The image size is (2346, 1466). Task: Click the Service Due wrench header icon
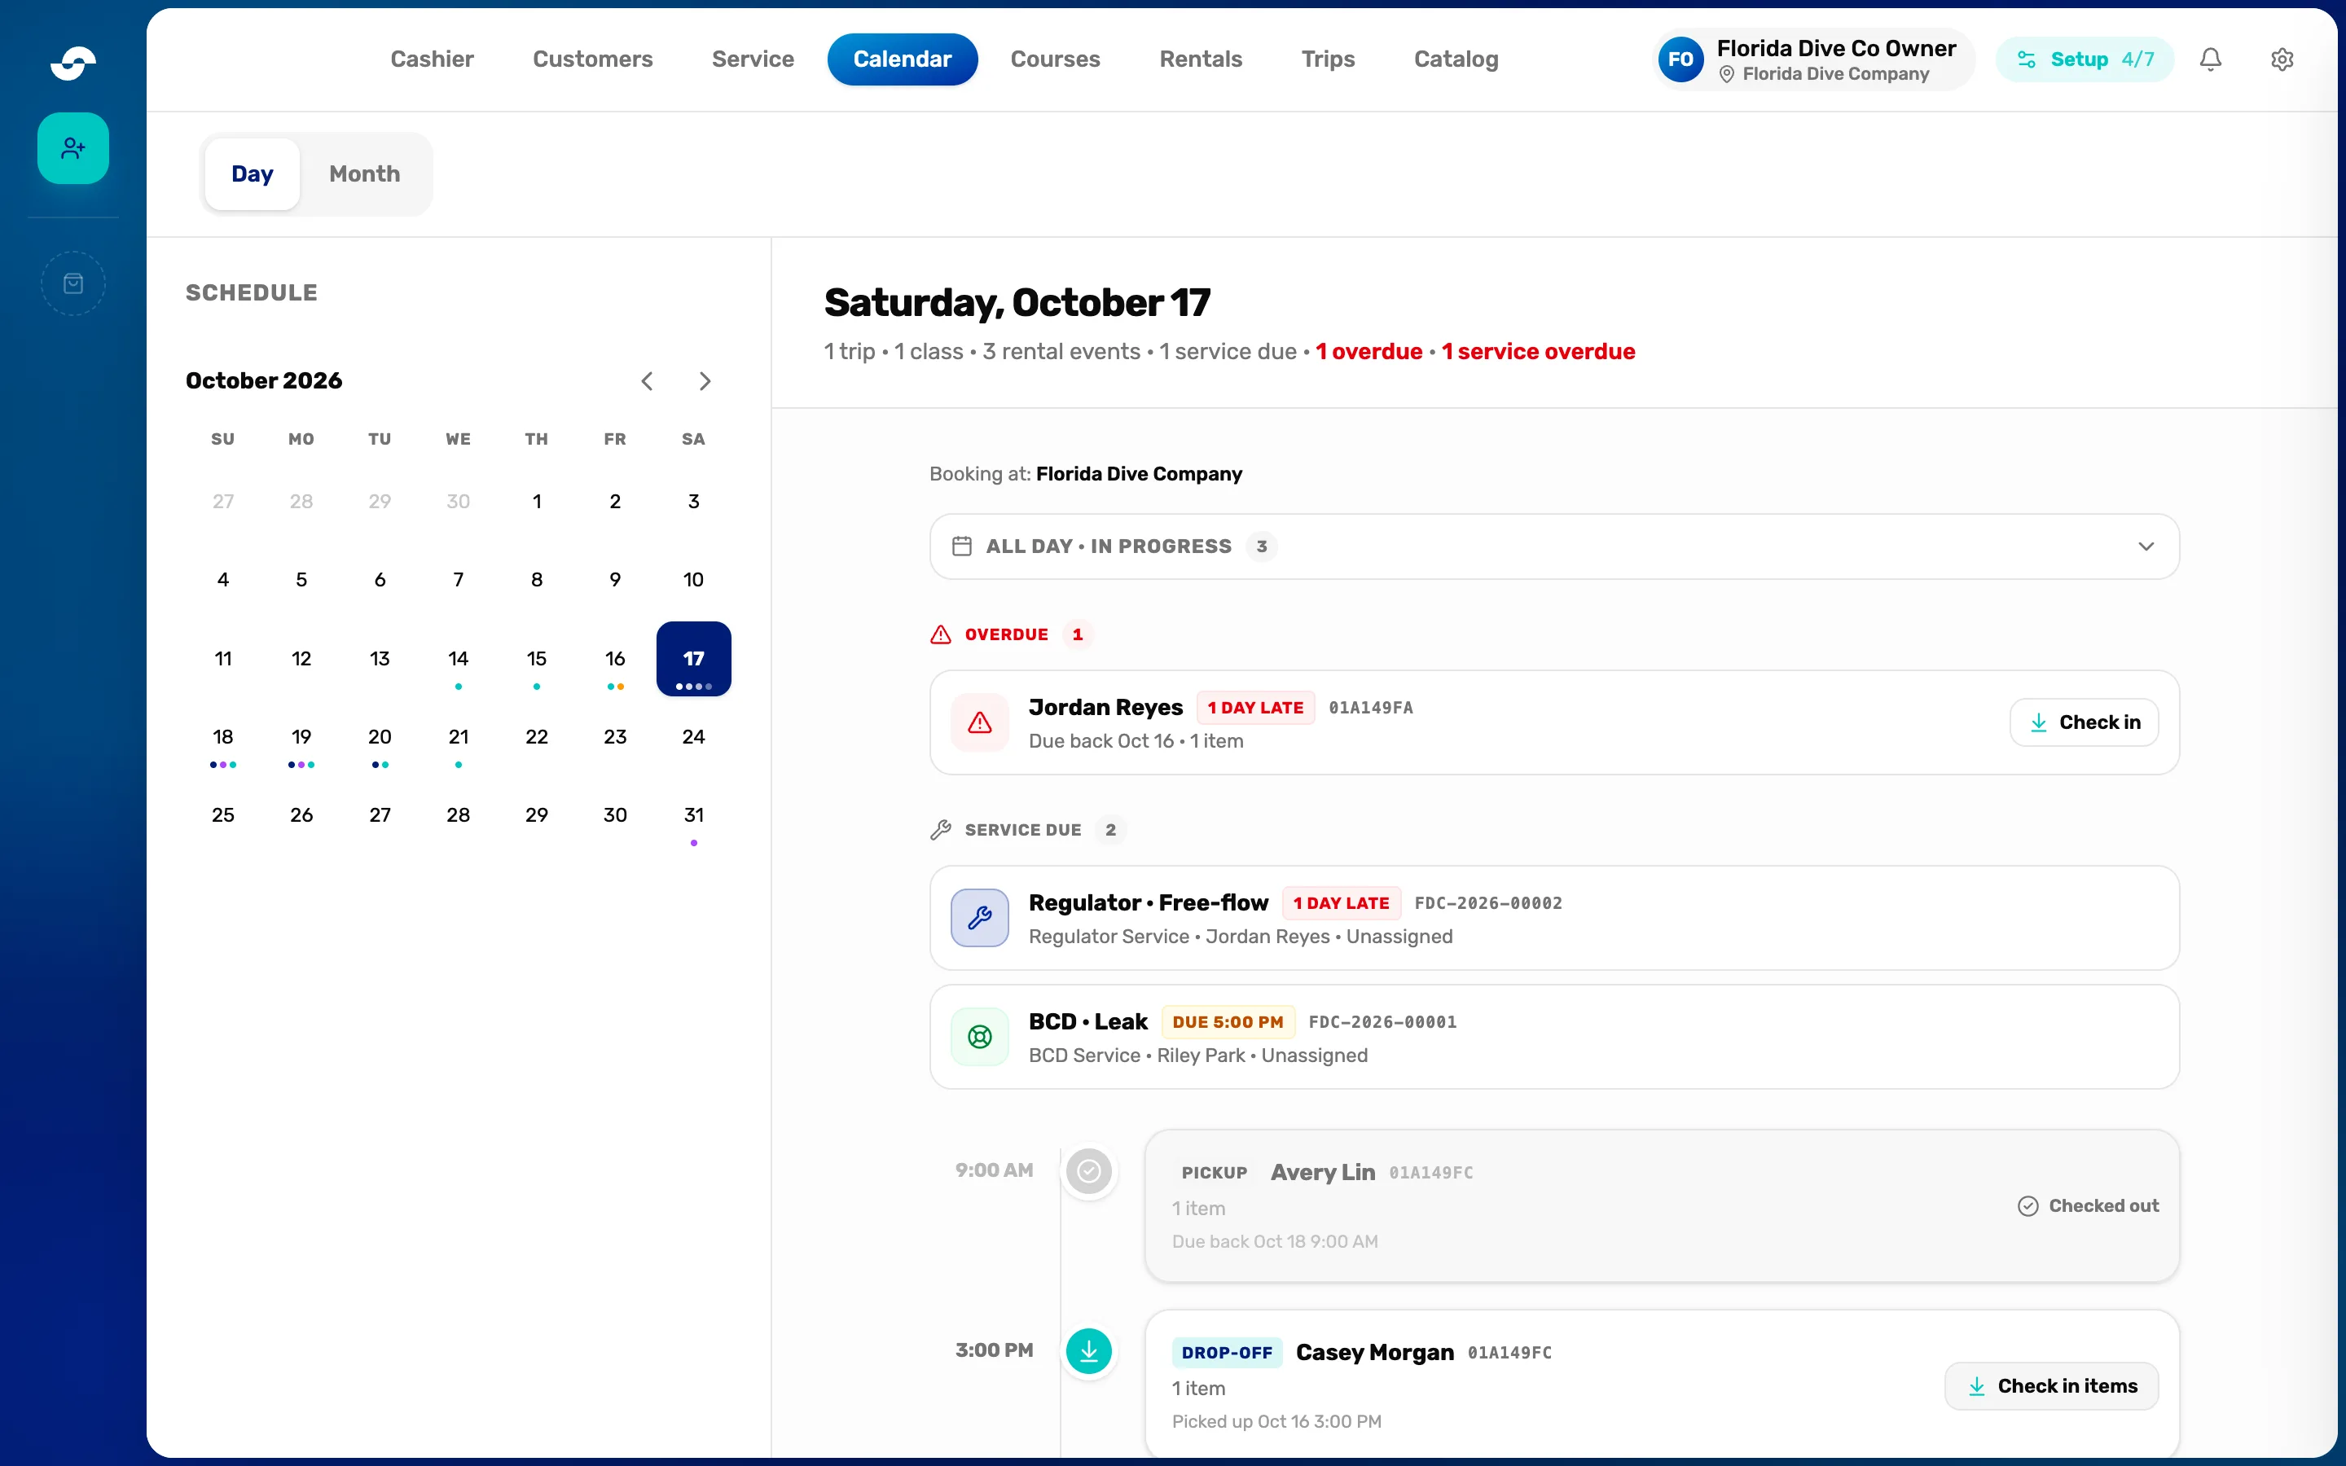tap(940, 830)
